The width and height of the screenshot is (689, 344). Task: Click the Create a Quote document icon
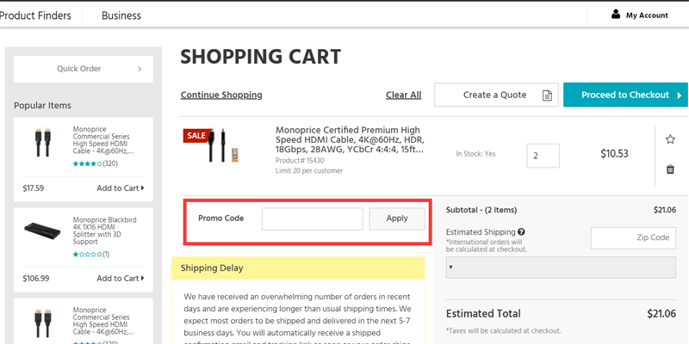tap(547, 95)
